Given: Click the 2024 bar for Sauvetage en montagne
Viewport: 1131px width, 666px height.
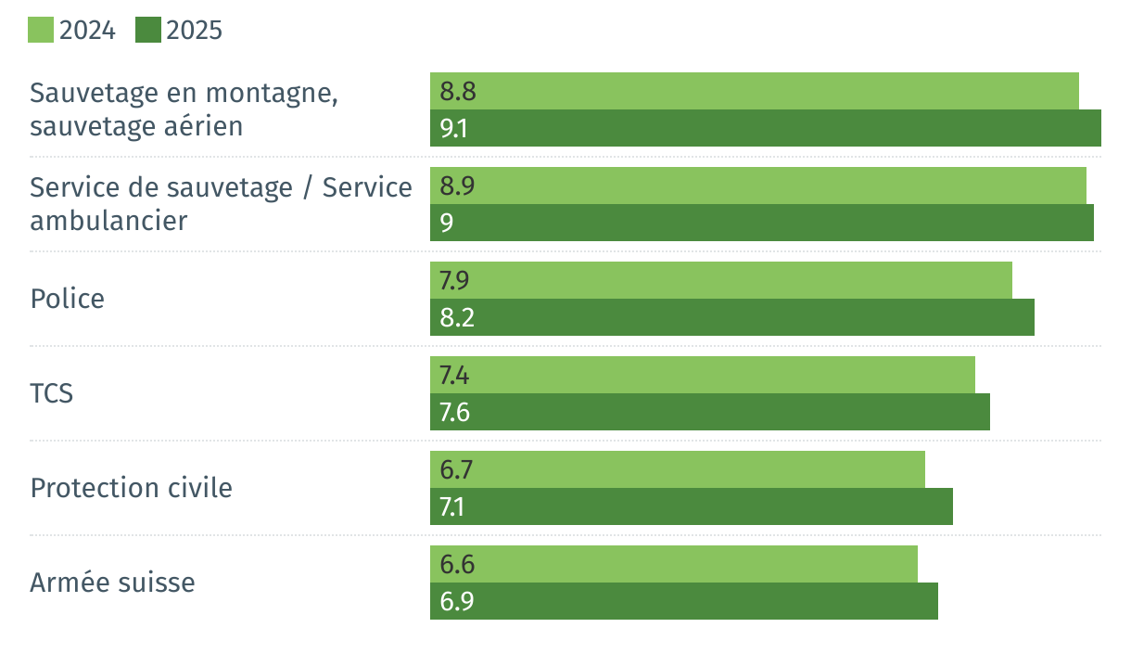Looking at the screenshot, I should [x=754, y=91].
